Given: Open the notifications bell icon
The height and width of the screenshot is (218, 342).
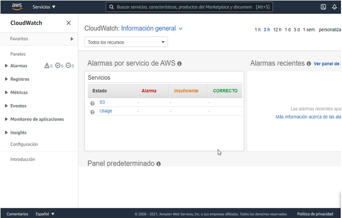Looking at the screenshot, I should (x=335, y=7).
